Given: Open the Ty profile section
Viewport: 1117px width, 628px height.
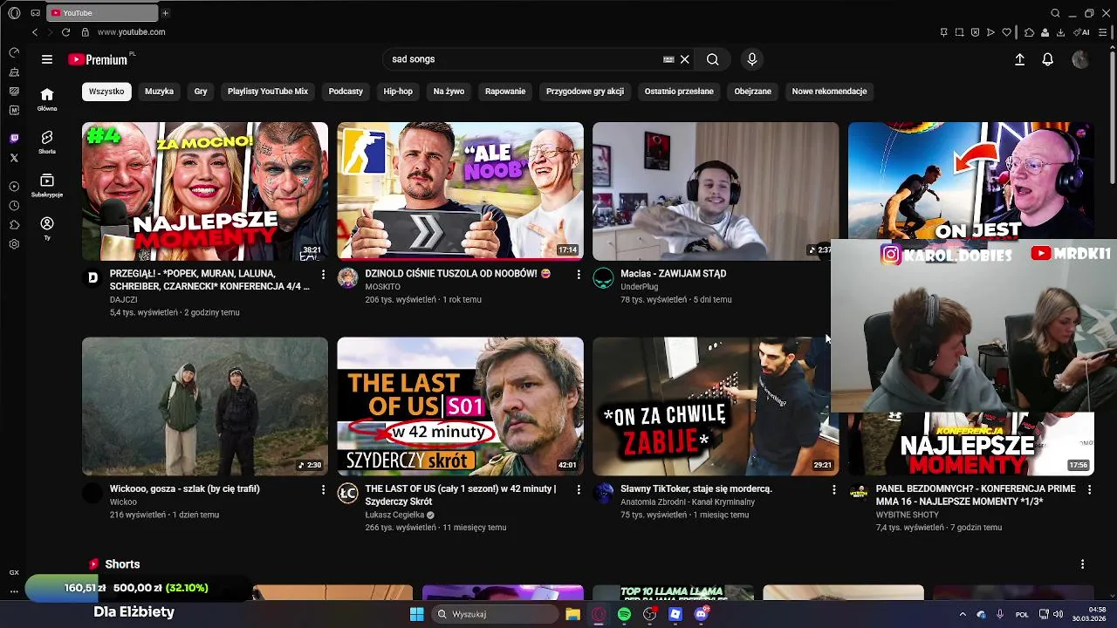Looking at the screenshot, I should tap(47, 229).
